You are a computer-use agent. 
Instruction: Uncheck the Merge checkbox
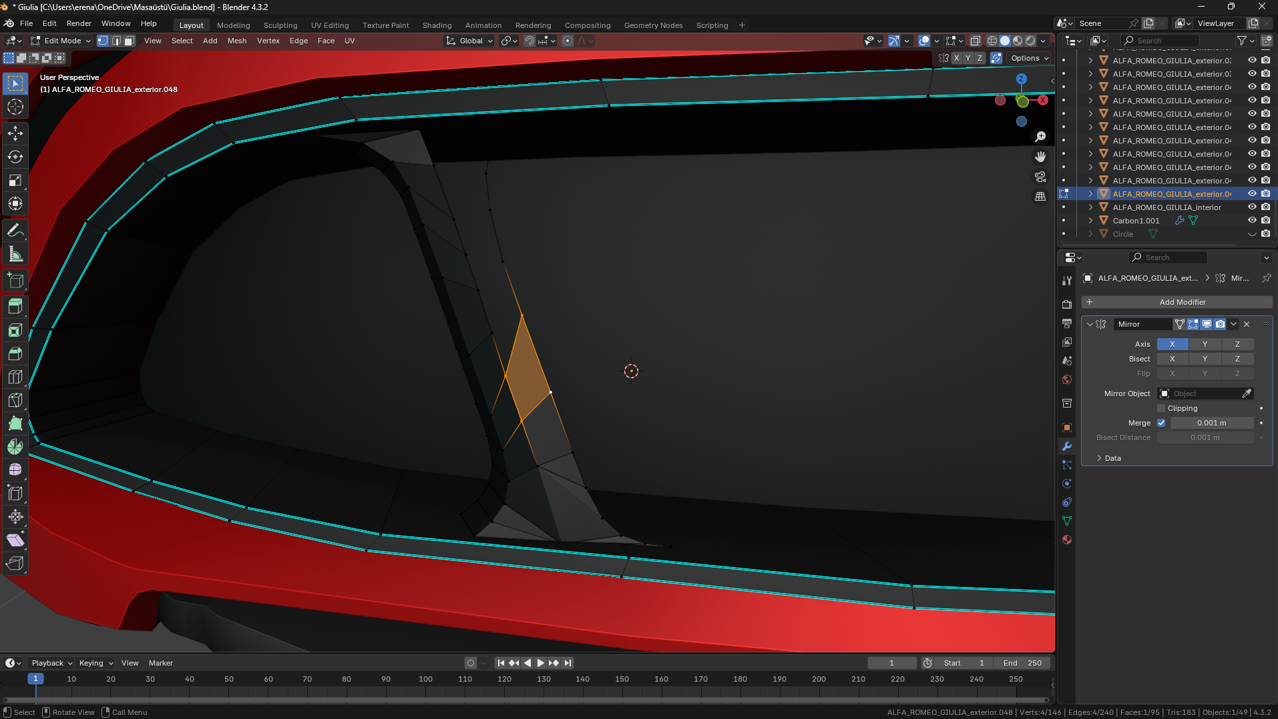(1161, 423)
